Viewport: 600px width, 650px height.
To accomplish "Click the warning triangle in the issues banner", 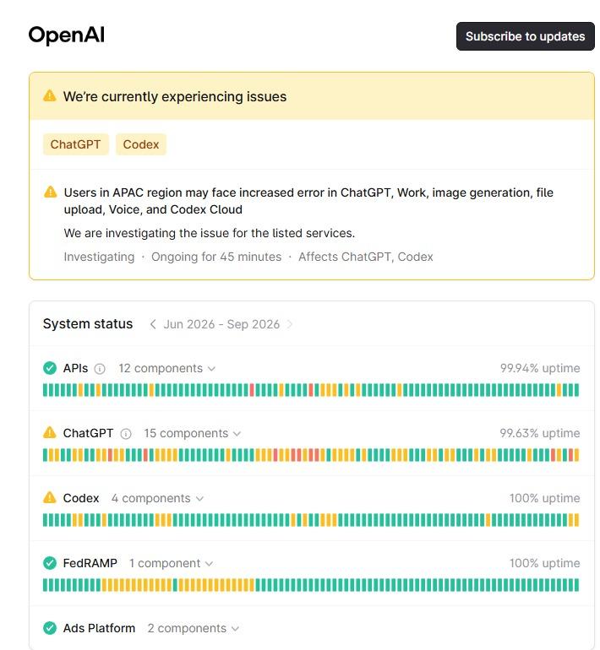I will 49,96.
